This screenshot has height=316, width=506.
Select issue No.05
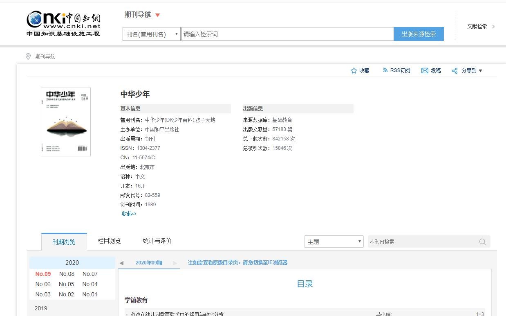66,284
